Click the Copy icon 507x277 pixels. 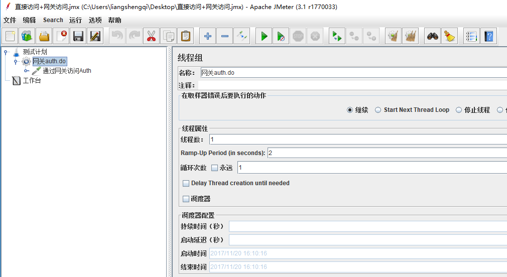point(169,36)
